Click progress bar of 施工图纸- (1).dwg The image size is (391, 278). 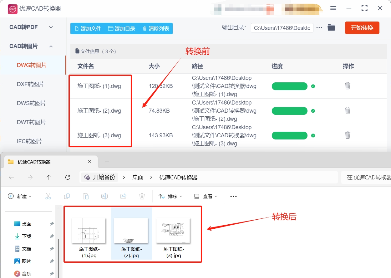click(290, 86)
